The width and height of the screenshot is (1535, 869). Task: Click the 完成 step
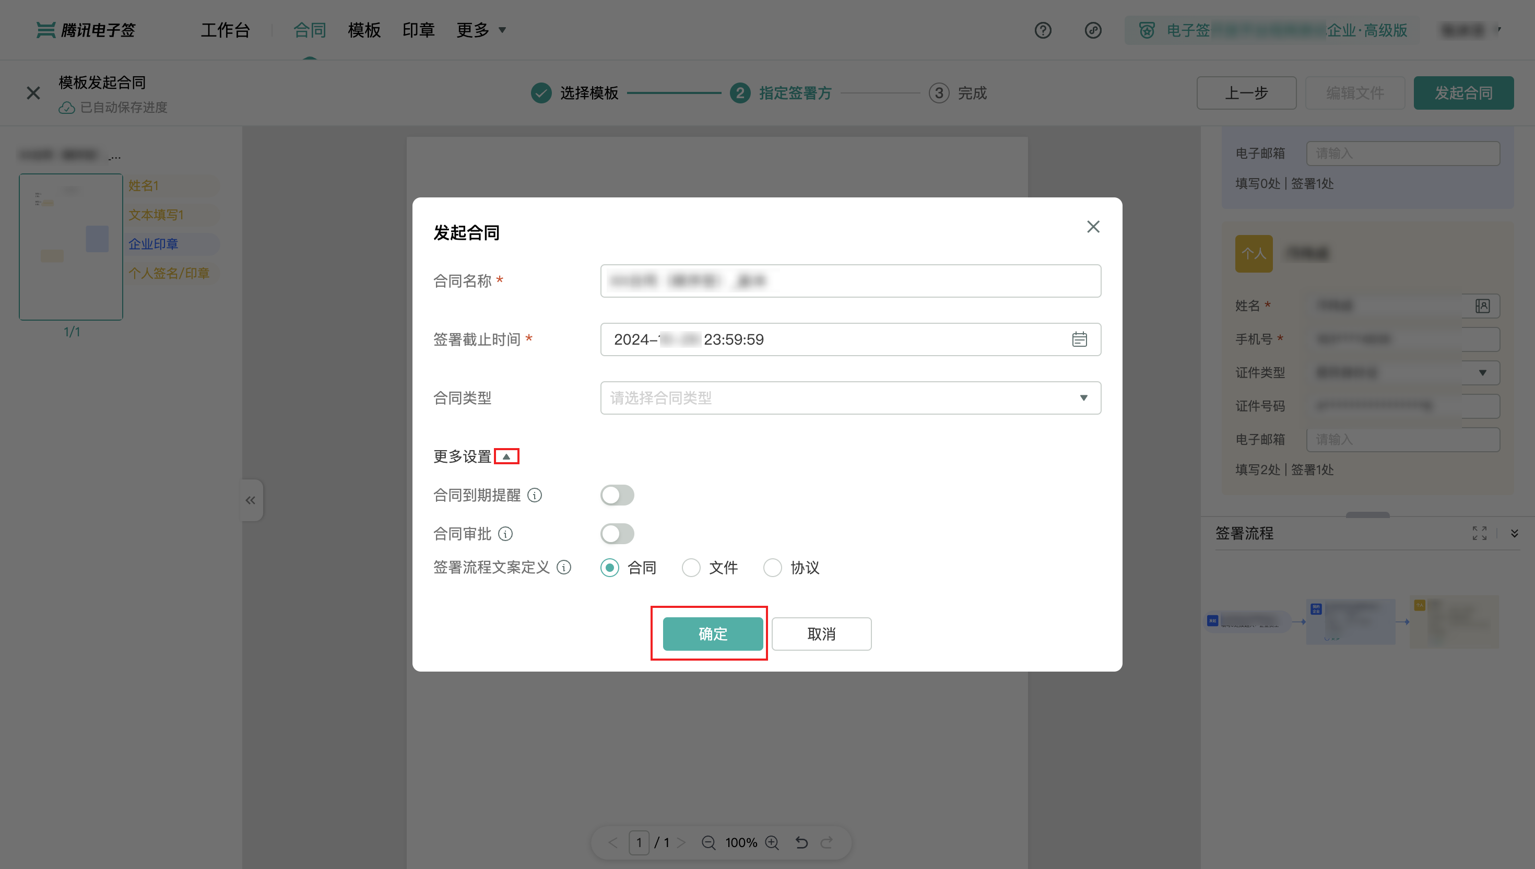point(958,93)
